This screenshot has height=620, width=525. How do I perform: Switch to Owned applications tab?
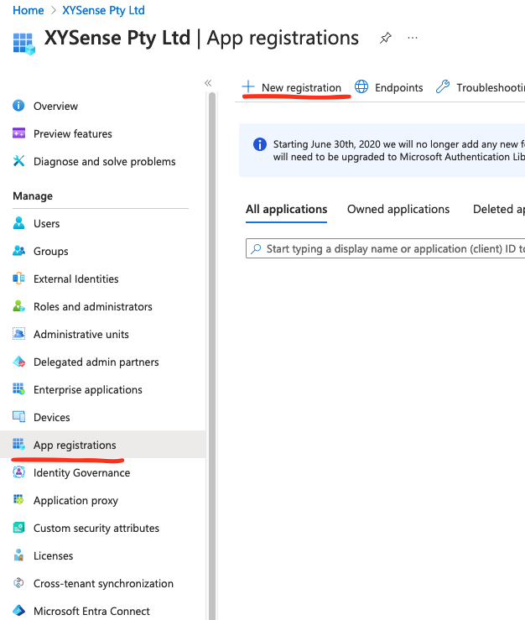coord(398,209)
